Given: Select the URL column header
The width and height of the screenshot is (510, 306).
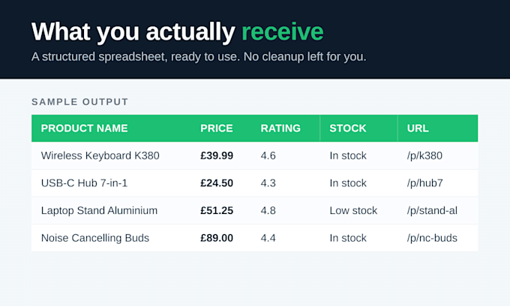Looking at the screenshot, I should (x=418, y=128).
